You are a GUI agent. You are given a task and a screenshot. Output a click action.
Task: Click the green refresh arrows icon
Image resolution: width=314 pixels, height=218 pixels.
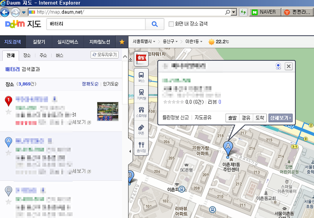[243, 12]
